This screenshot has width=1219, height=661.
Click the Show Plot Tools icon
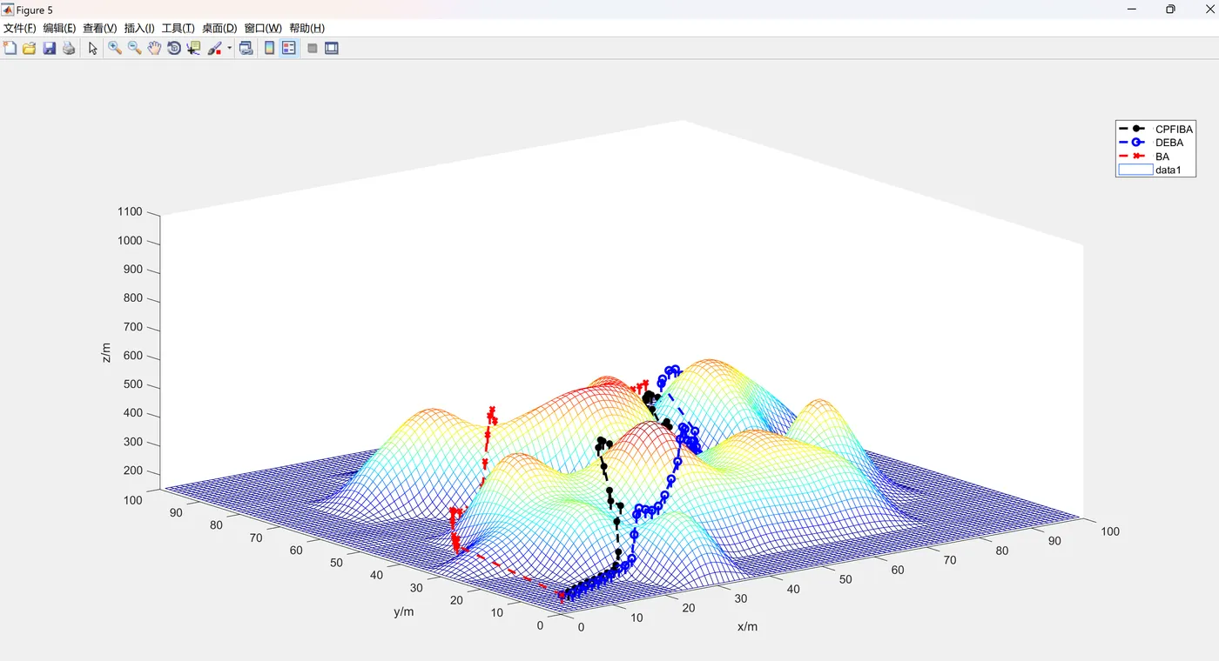pos(332,49)
